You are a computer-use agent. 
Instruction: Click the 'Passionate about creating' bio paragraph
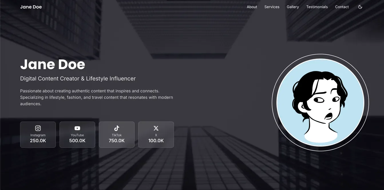96,97
